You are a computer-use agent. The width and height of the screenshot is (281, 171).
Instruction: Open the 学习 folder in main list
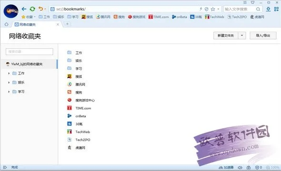(x=75, y=68)
